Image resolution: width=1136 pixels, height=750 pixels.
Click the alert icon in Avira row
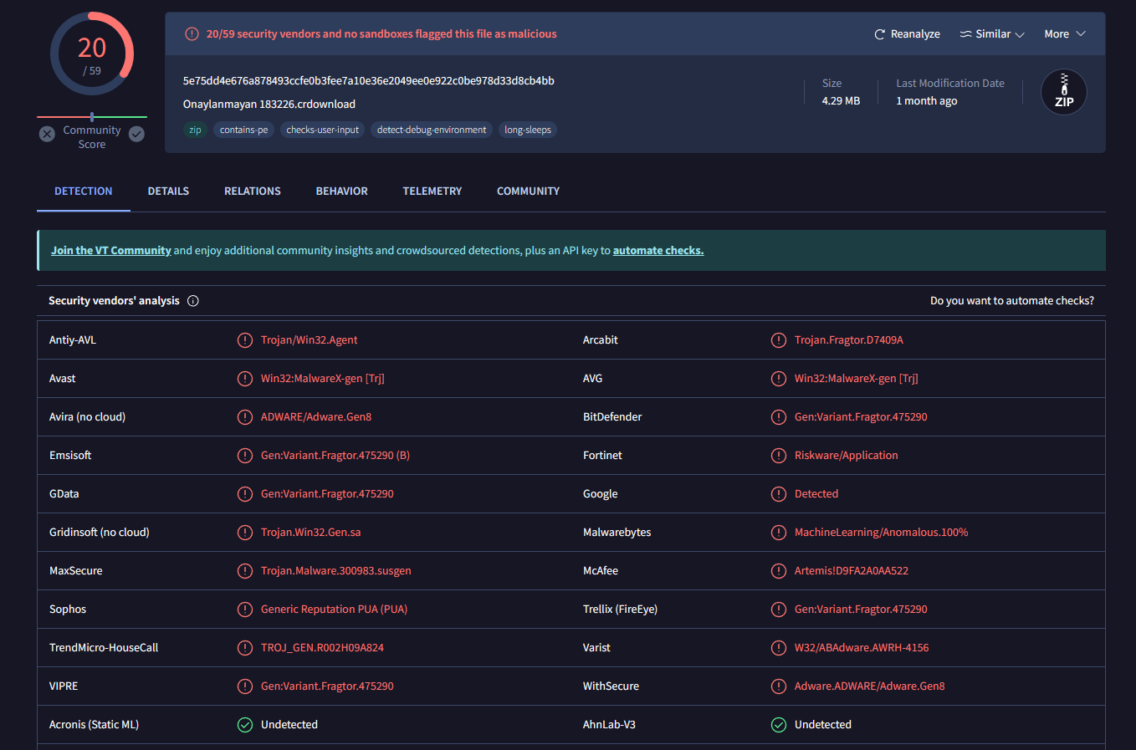click(x=245, y=417)
